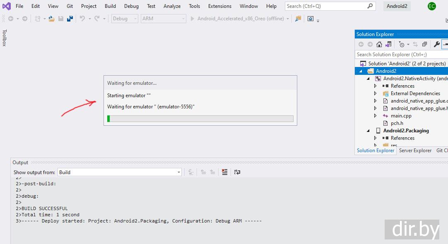448x244 pixels.
Task: Click Clear All in Output toolbar
Action: tap(224, 172)
